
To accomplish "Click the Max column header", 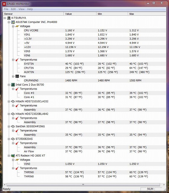I will pyautogui.click(x=147, y=14).
